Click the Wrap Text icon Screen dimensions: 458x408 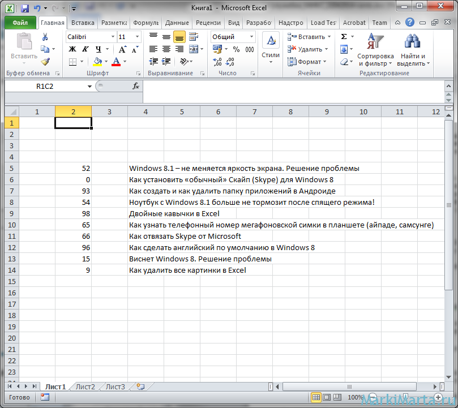click(194, 37)
